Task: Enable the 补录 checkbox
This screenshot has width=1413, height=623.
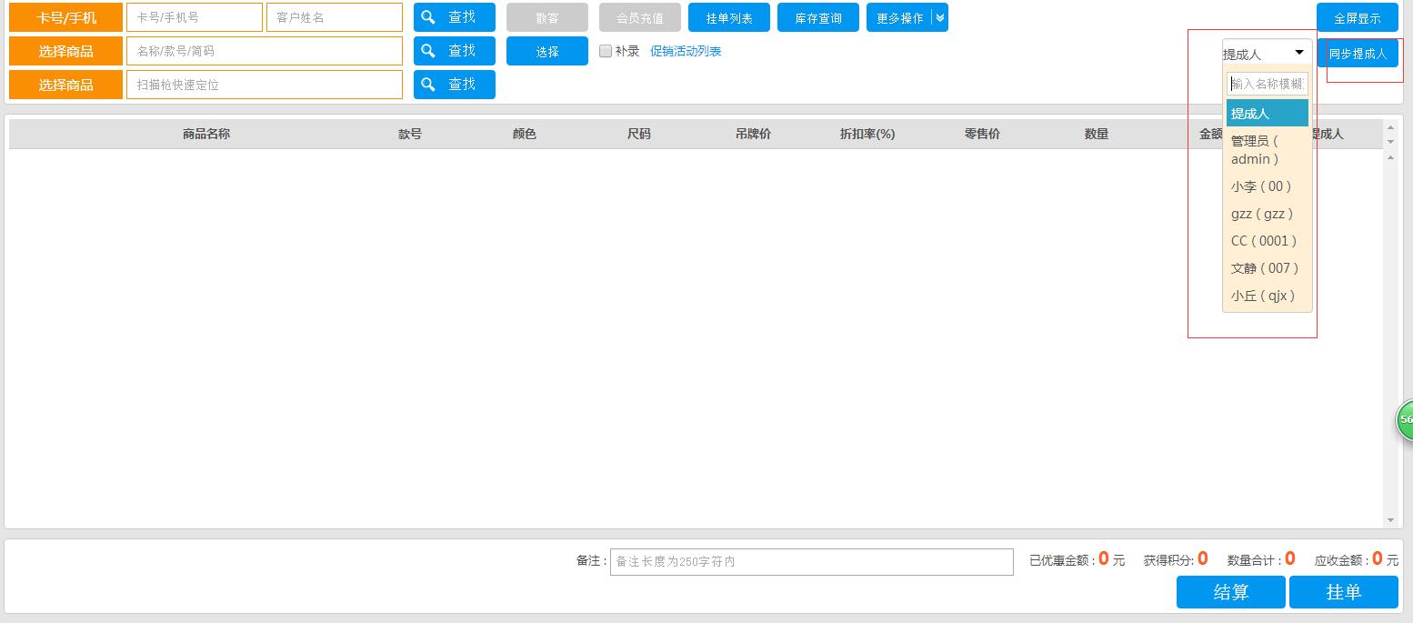Action: (x=606, y=51)
